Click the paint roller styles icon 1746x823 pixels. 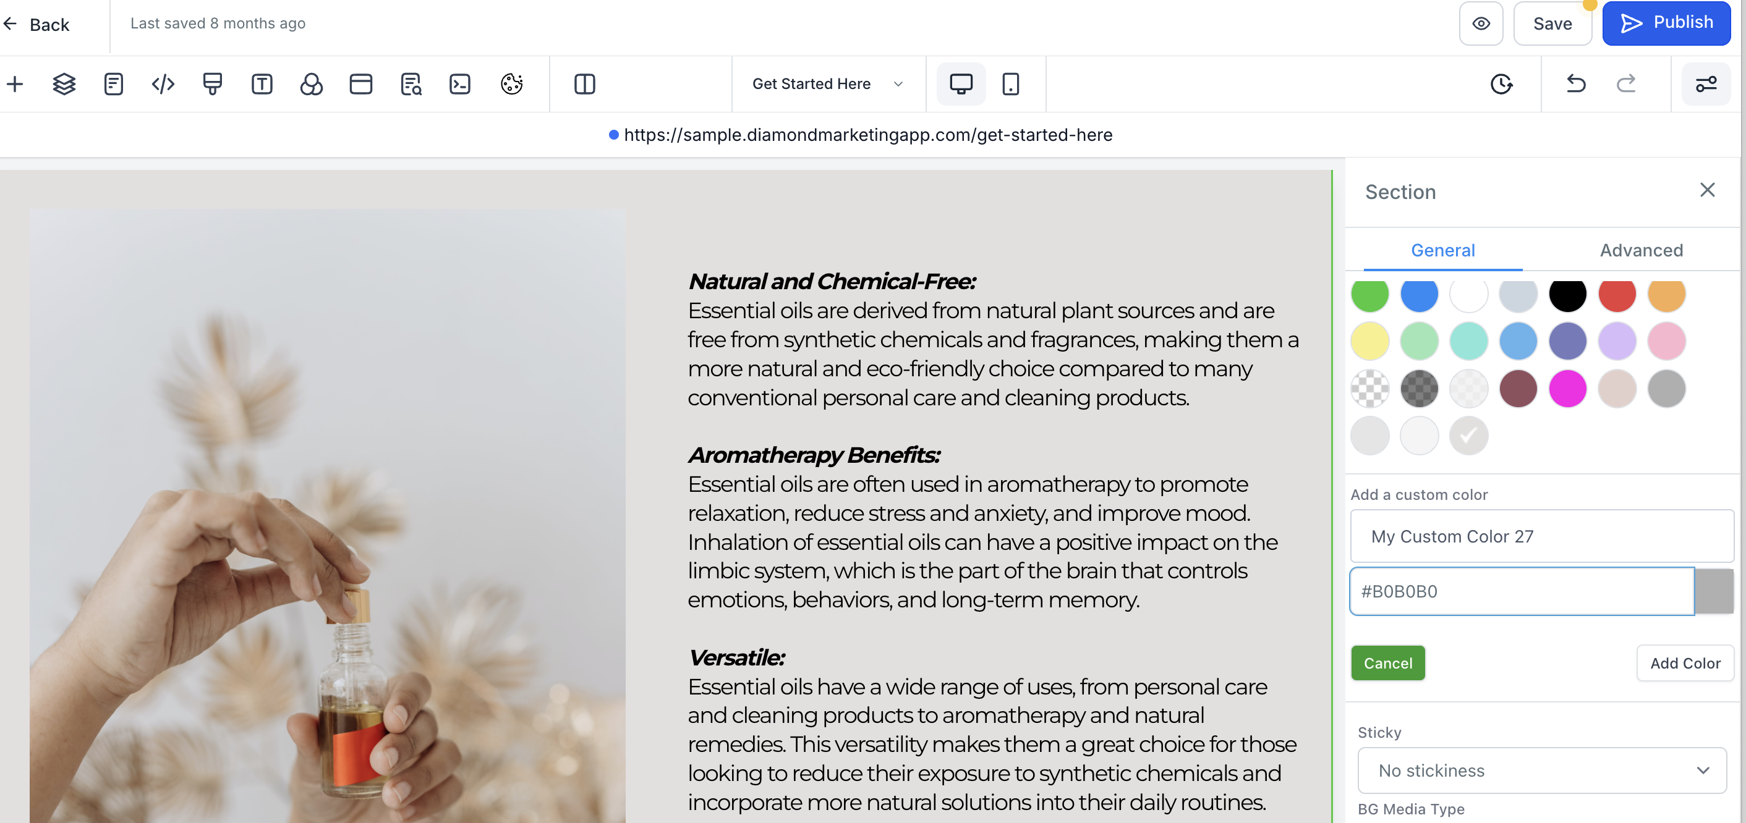point(212,84)
